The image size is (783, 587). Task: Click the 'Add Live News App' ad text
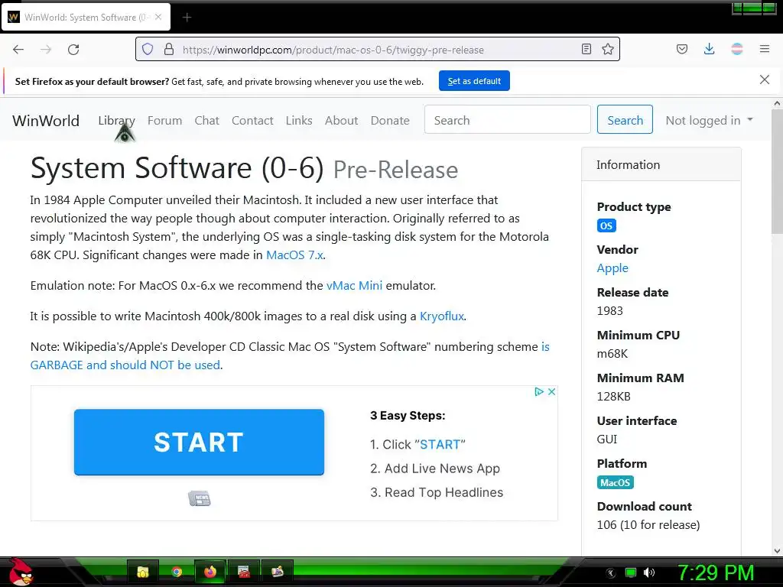[442, 469]
